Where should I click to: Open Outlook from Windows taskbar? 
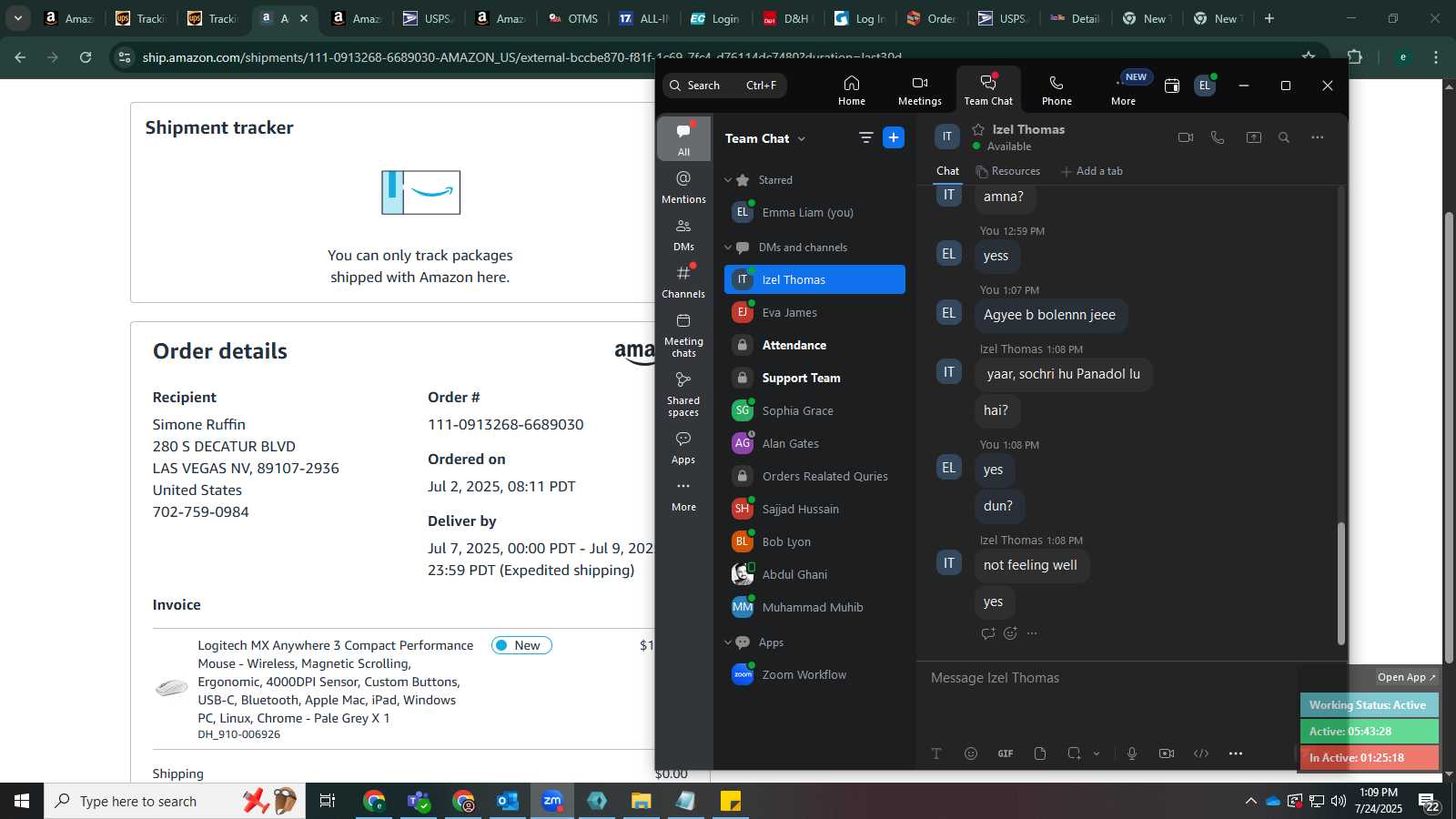tap(508, 801)
